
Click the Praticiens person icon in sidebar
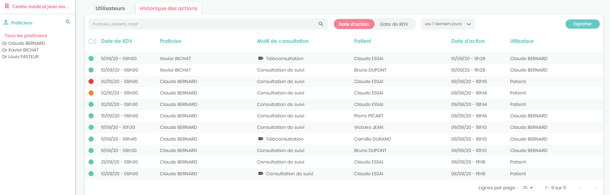point(6,23)
